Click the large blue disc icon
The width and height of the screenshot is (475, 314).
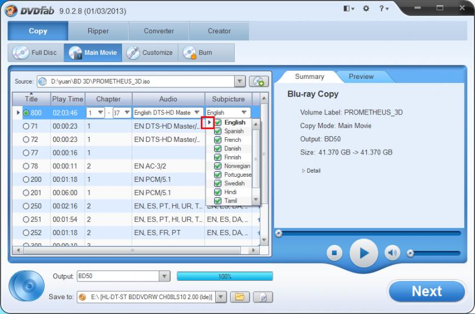[x=27, y=285]
